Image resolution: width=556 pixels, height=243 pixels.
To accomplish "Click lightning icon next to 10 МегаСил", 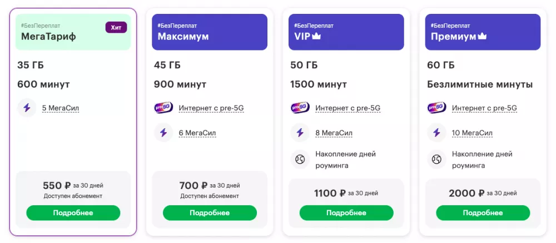I will pyautogui.click(x=436, y=133).
